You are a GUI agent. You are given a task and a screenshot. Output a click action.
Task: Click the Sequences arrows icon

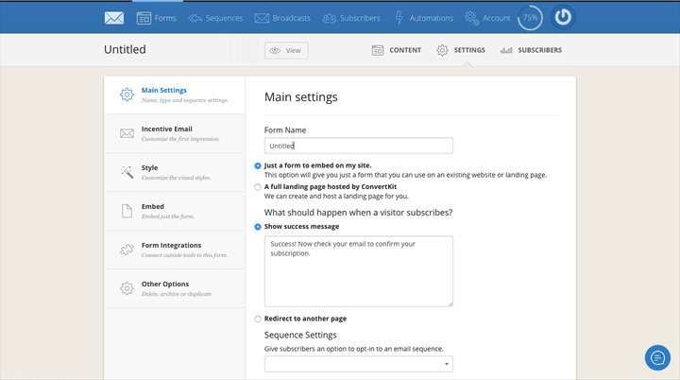(x=195, y=18)
